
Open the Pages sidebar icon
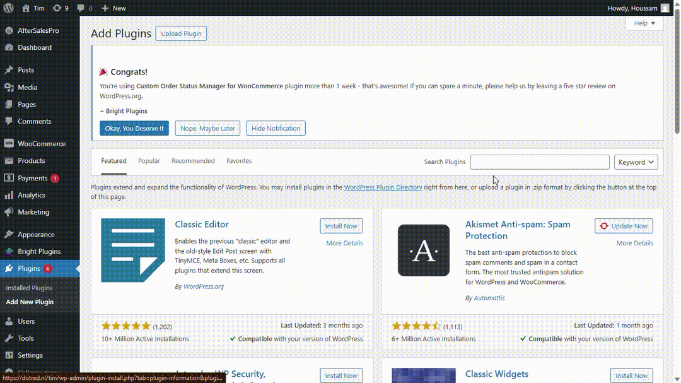point(9,104)
